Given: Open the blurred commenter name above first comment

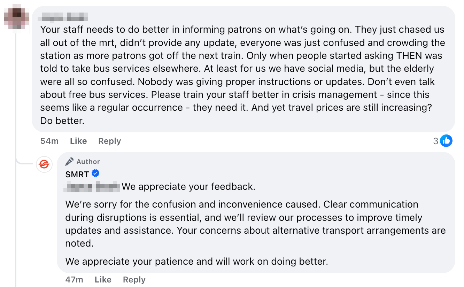Looking at the screenshot, I should [x=64, y=17].
